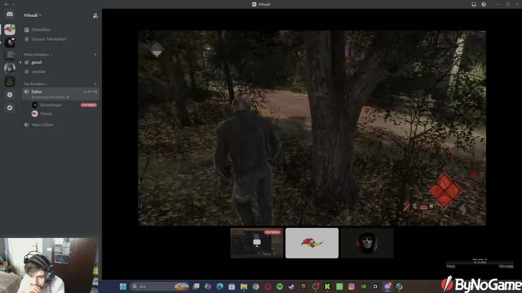Edit the Salon channel status pencil icon

(x=68, y=97)
